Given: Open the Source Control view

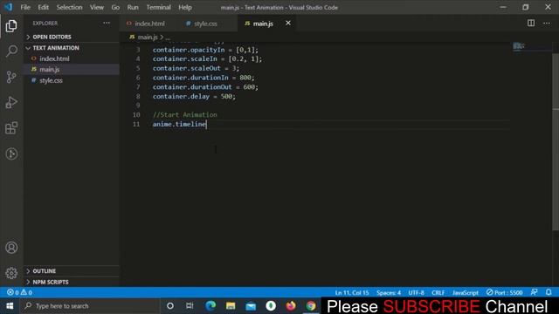Looking at the screenshot, I should coord(11,77).
